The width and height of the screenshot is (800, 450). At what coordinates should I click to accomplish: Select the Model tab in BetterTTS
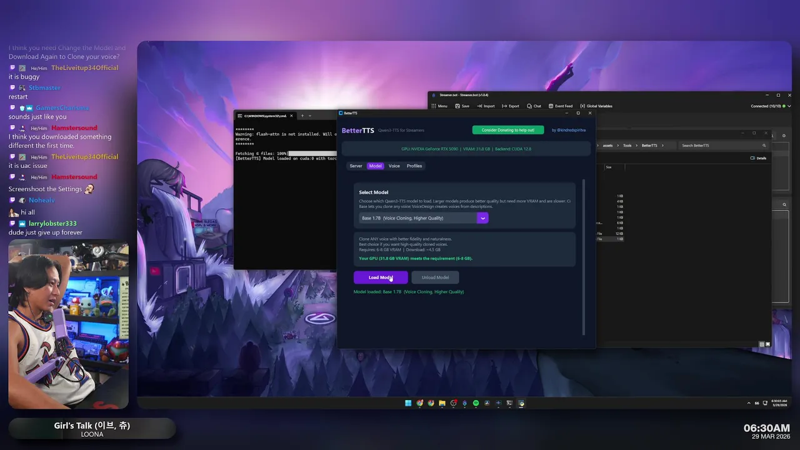375,166
